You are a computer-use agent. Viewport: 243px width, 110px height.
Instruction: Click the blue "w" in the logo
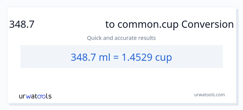28,96
